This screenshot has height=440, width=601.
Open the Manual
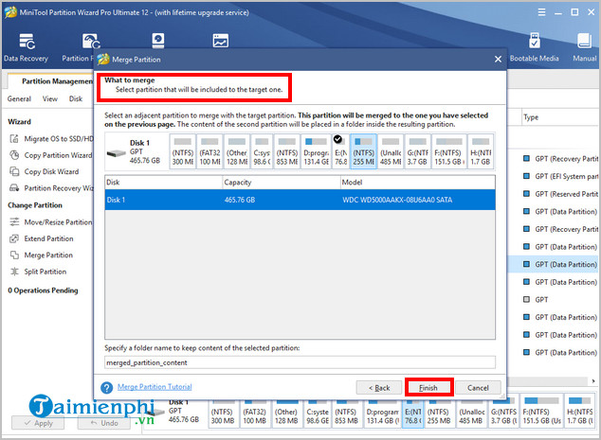point(585,48)
